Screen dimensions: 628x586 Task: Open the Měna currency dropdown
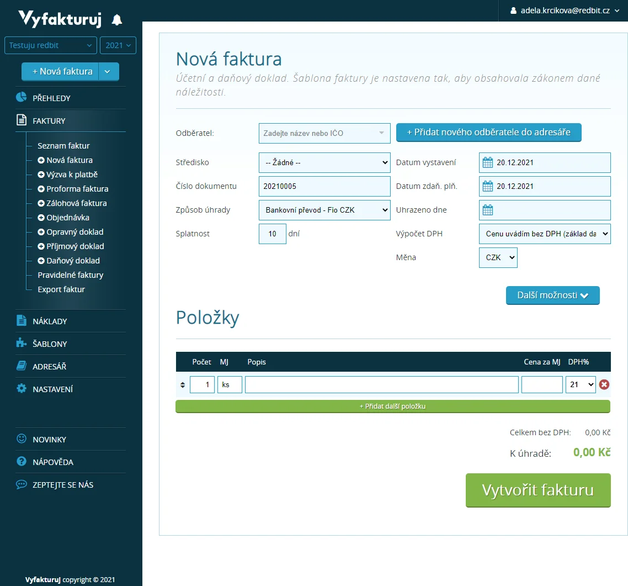[498, 257]
